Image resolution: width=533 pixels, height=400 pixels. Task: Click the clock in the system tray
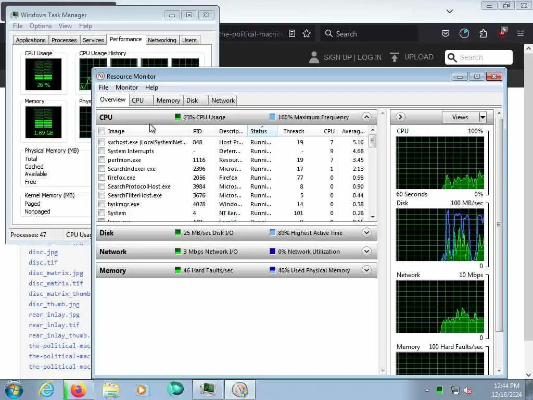point(506,390)
